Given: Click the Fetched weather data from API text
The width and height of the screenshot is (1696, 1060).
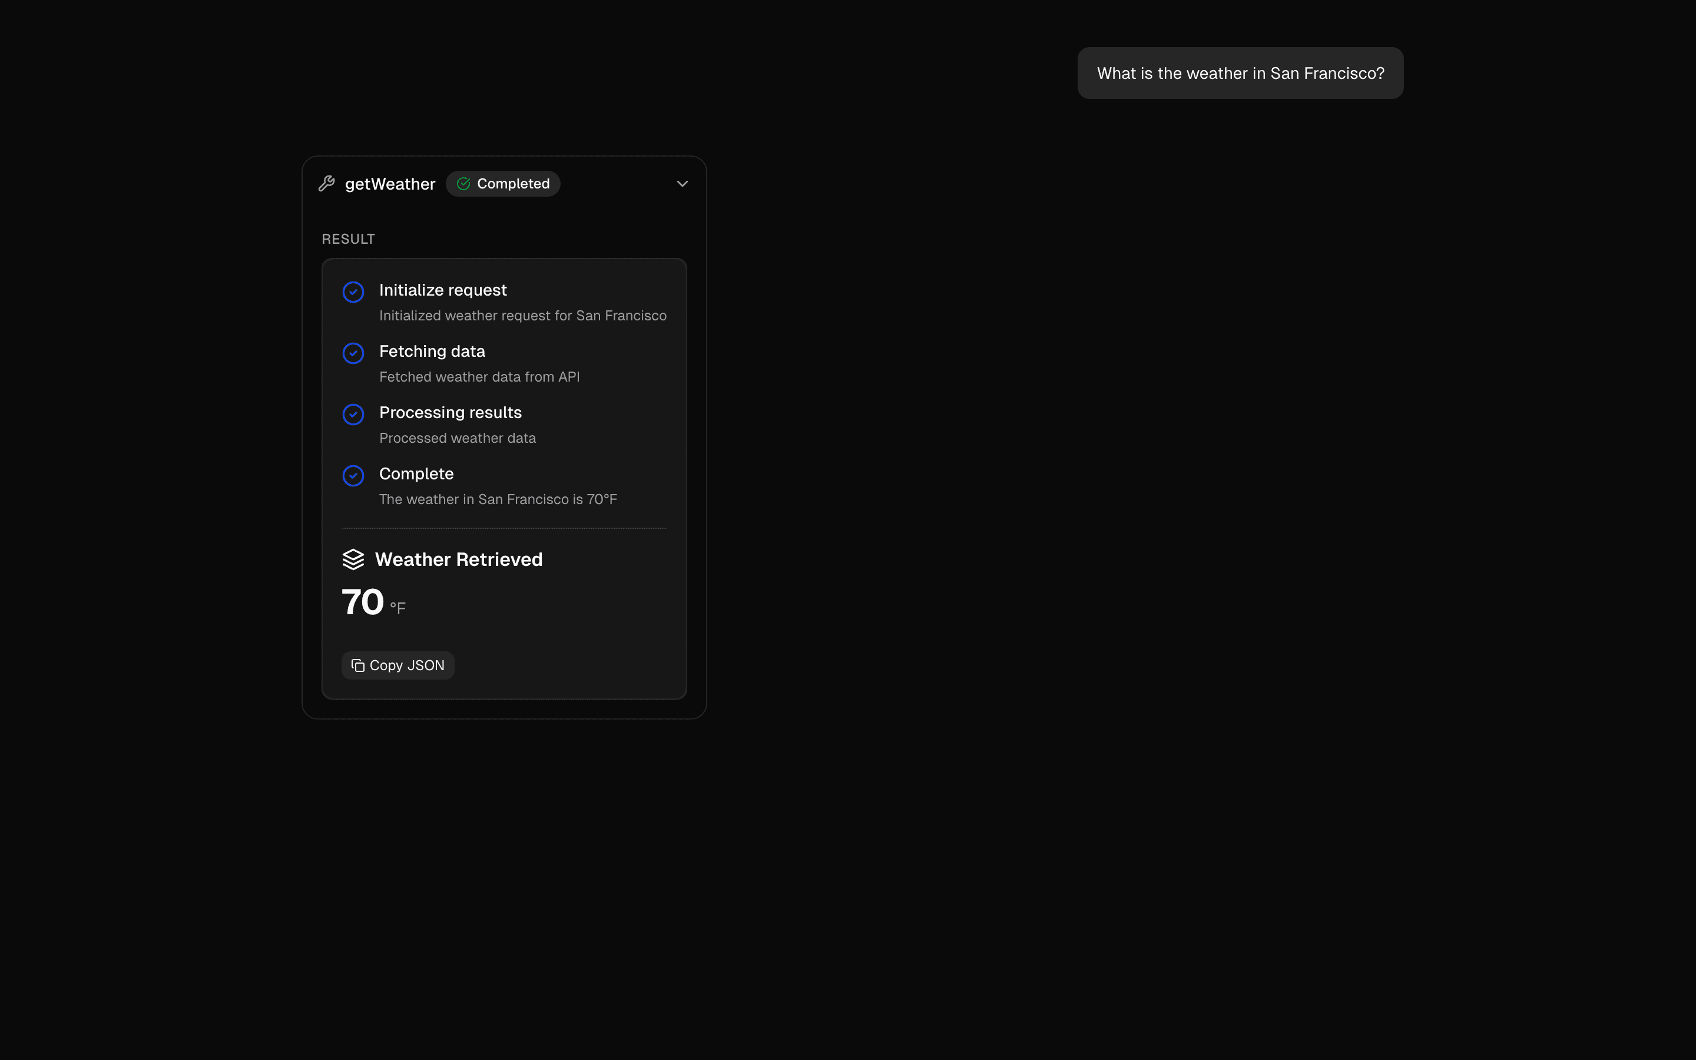Looking at the screenshot, I should pos(479,376).
